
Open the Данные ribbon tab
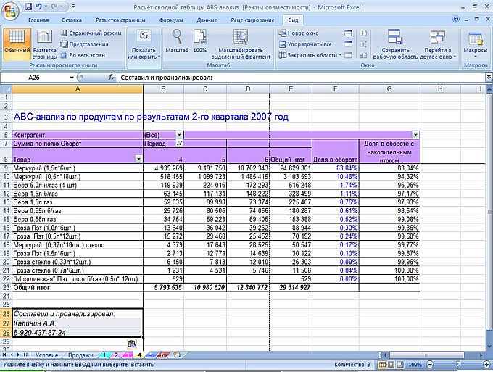pos(207,20)
